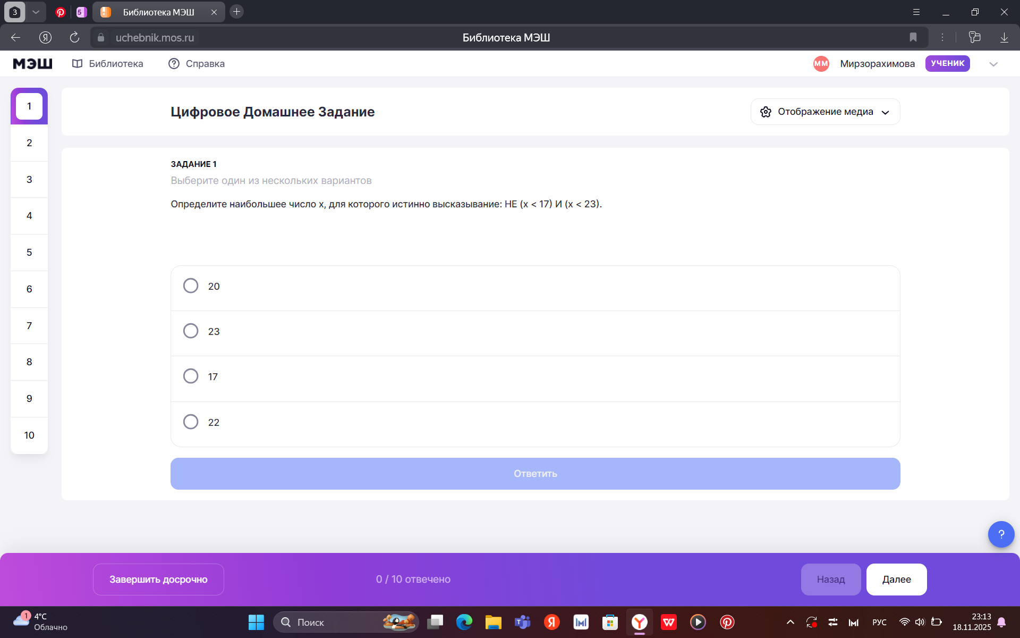
Task: Select answer option 23
Action: (191, 331)
